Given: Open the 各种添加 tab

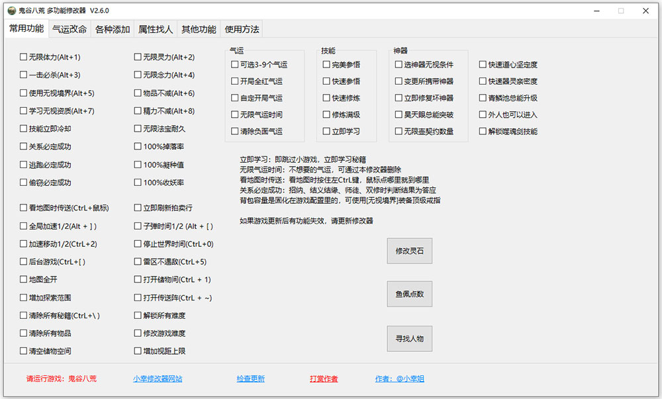Looking at the screenshot, I should pos(113,29).
